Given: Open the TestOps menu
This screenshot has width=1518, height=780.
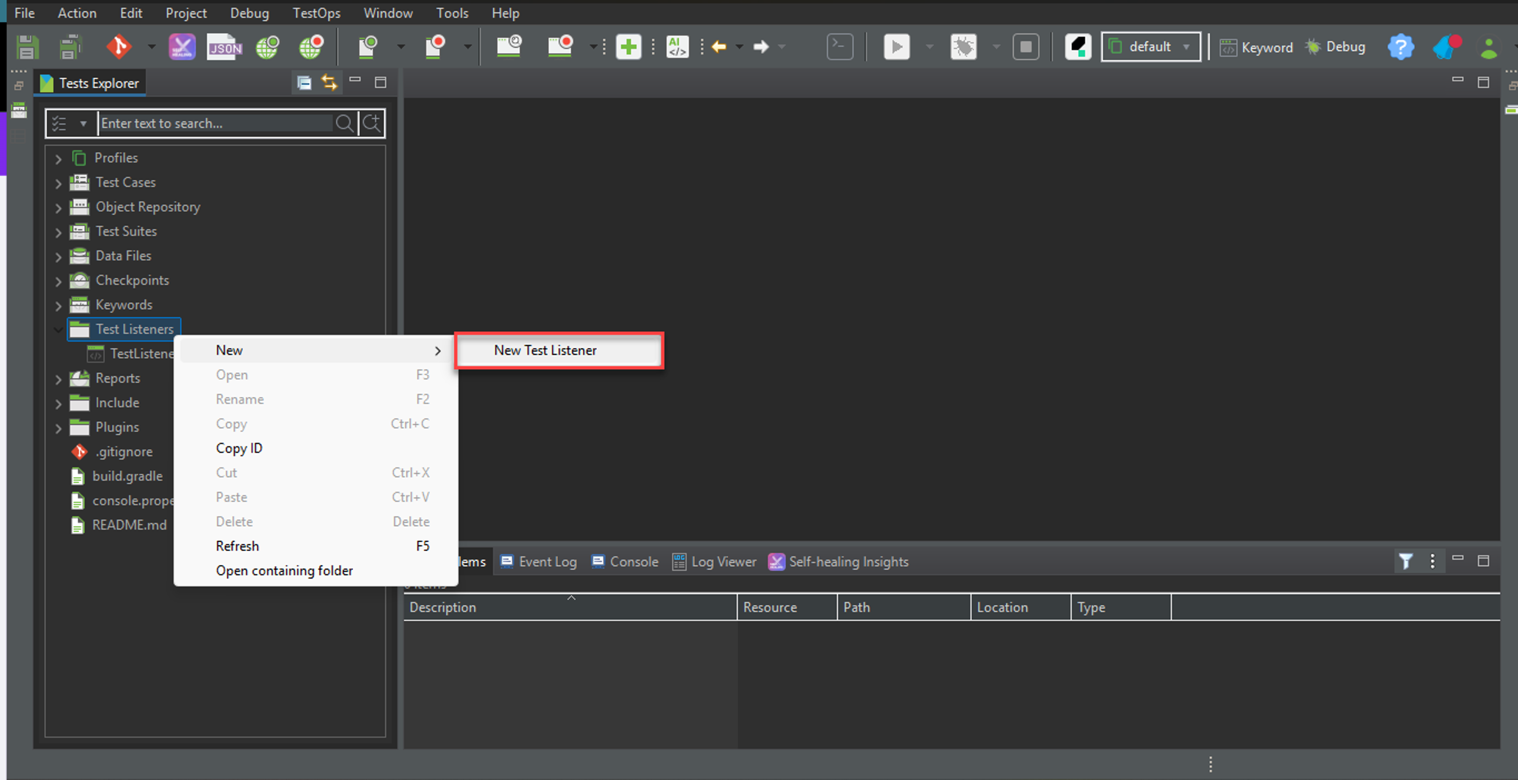Looking at the screenshot, I should (x=316, y=13).
